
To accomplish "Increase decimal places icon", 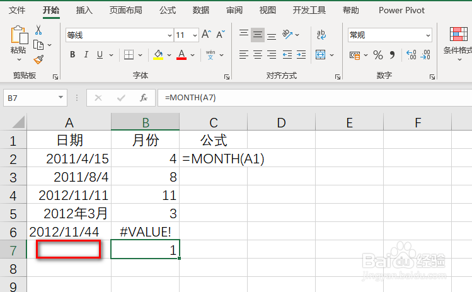I will click(x=412, y=55).
